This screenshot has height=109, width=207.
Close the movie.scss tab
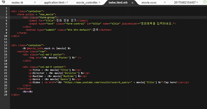(165, 2)
